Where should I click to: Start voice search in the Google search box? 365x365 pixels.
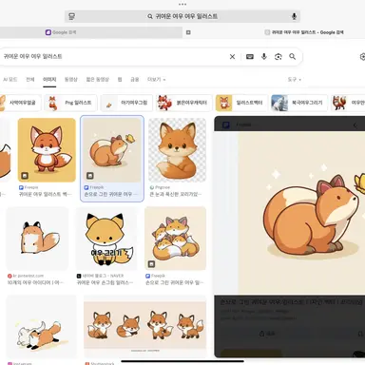tap(264, 56)
